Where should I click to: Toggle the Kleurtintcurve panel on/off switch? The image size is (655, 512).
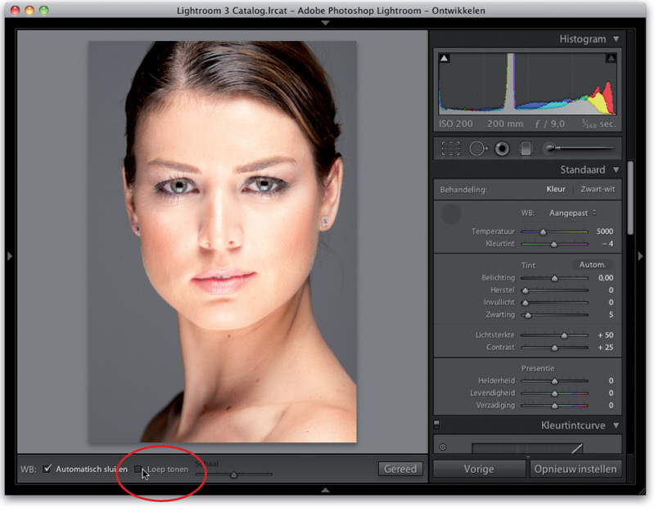point(436,424)
